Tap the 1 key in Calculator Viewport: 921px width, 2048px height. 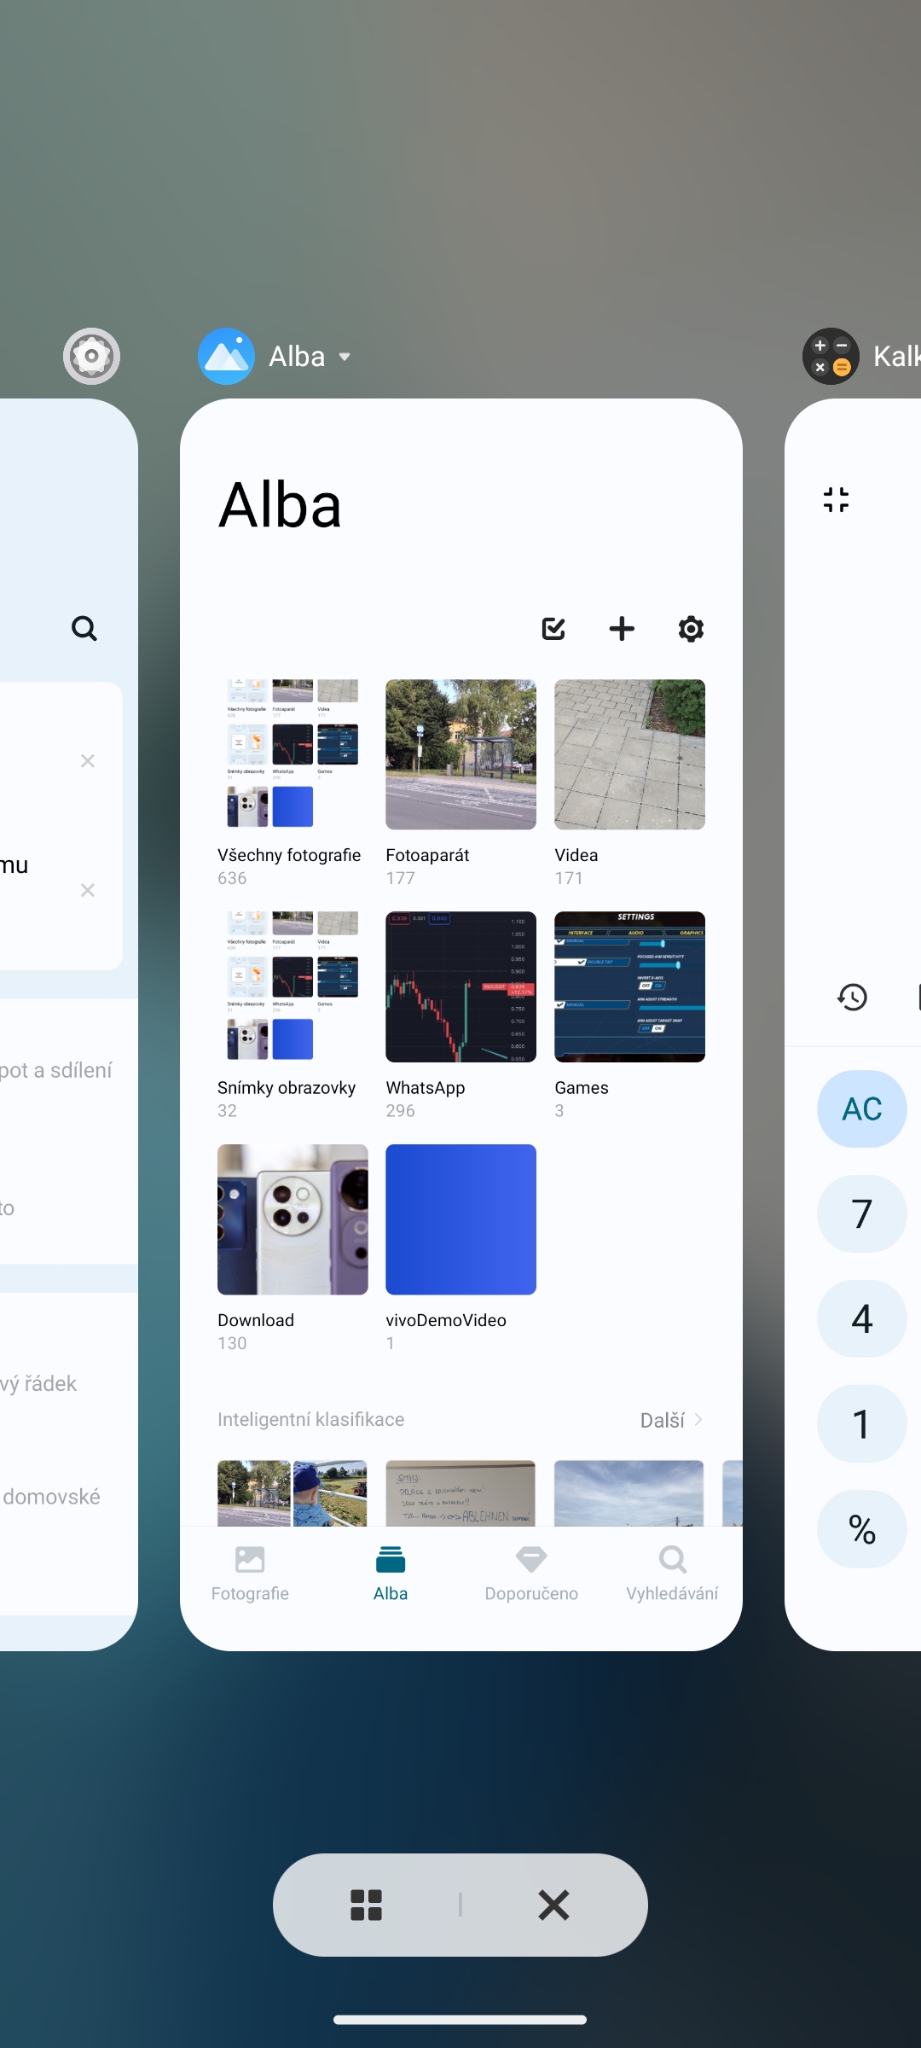pos(861,1423)
